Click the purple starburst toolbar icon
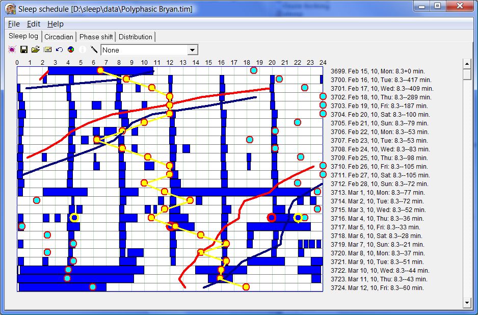 [x=12, y=50]
